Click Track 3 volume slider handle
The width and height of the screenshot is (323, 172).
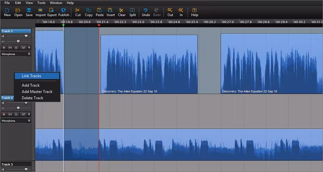click(26, 169)
